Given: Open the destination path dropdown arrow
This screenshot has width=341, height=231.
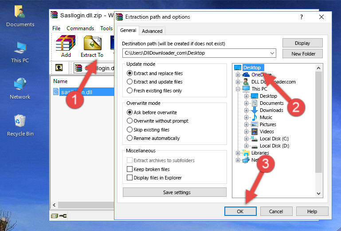Looking at the screenshot, I should [272, 53].
